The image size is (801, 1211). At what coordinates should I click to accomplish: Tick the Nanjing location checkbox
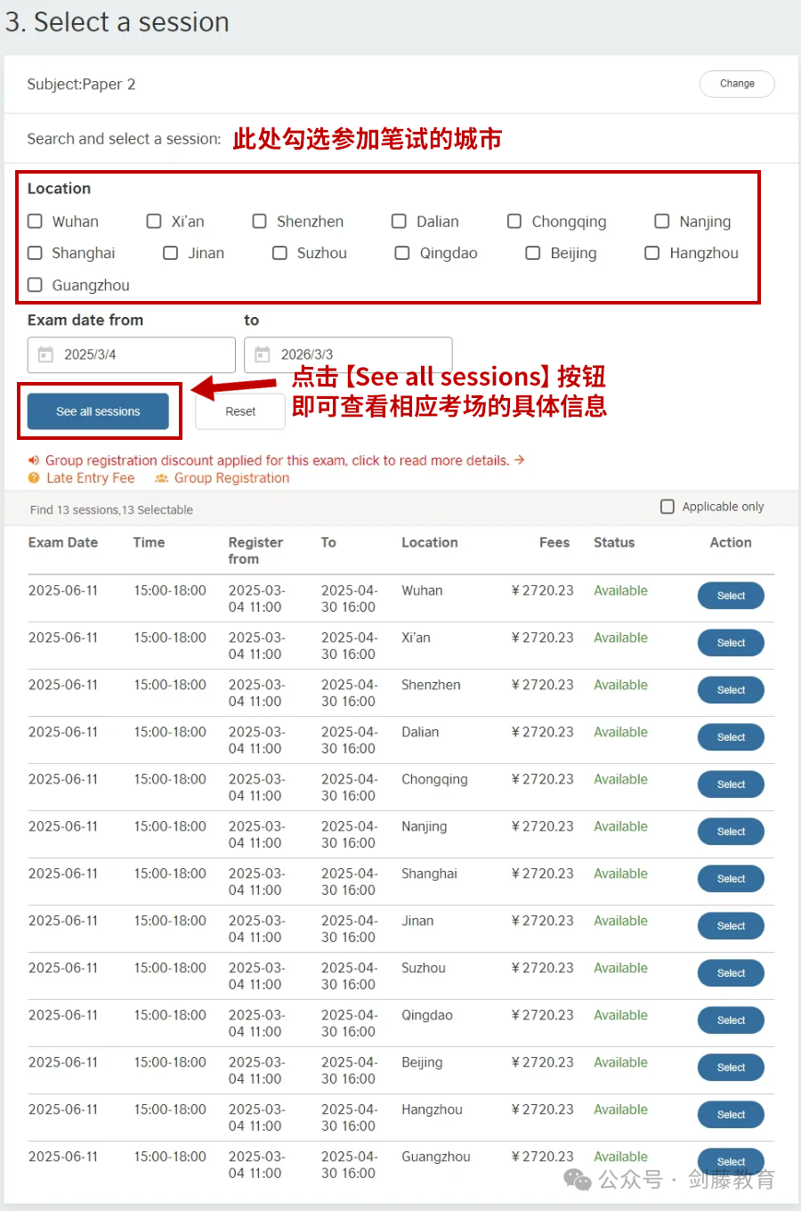(x=662, y=221)
